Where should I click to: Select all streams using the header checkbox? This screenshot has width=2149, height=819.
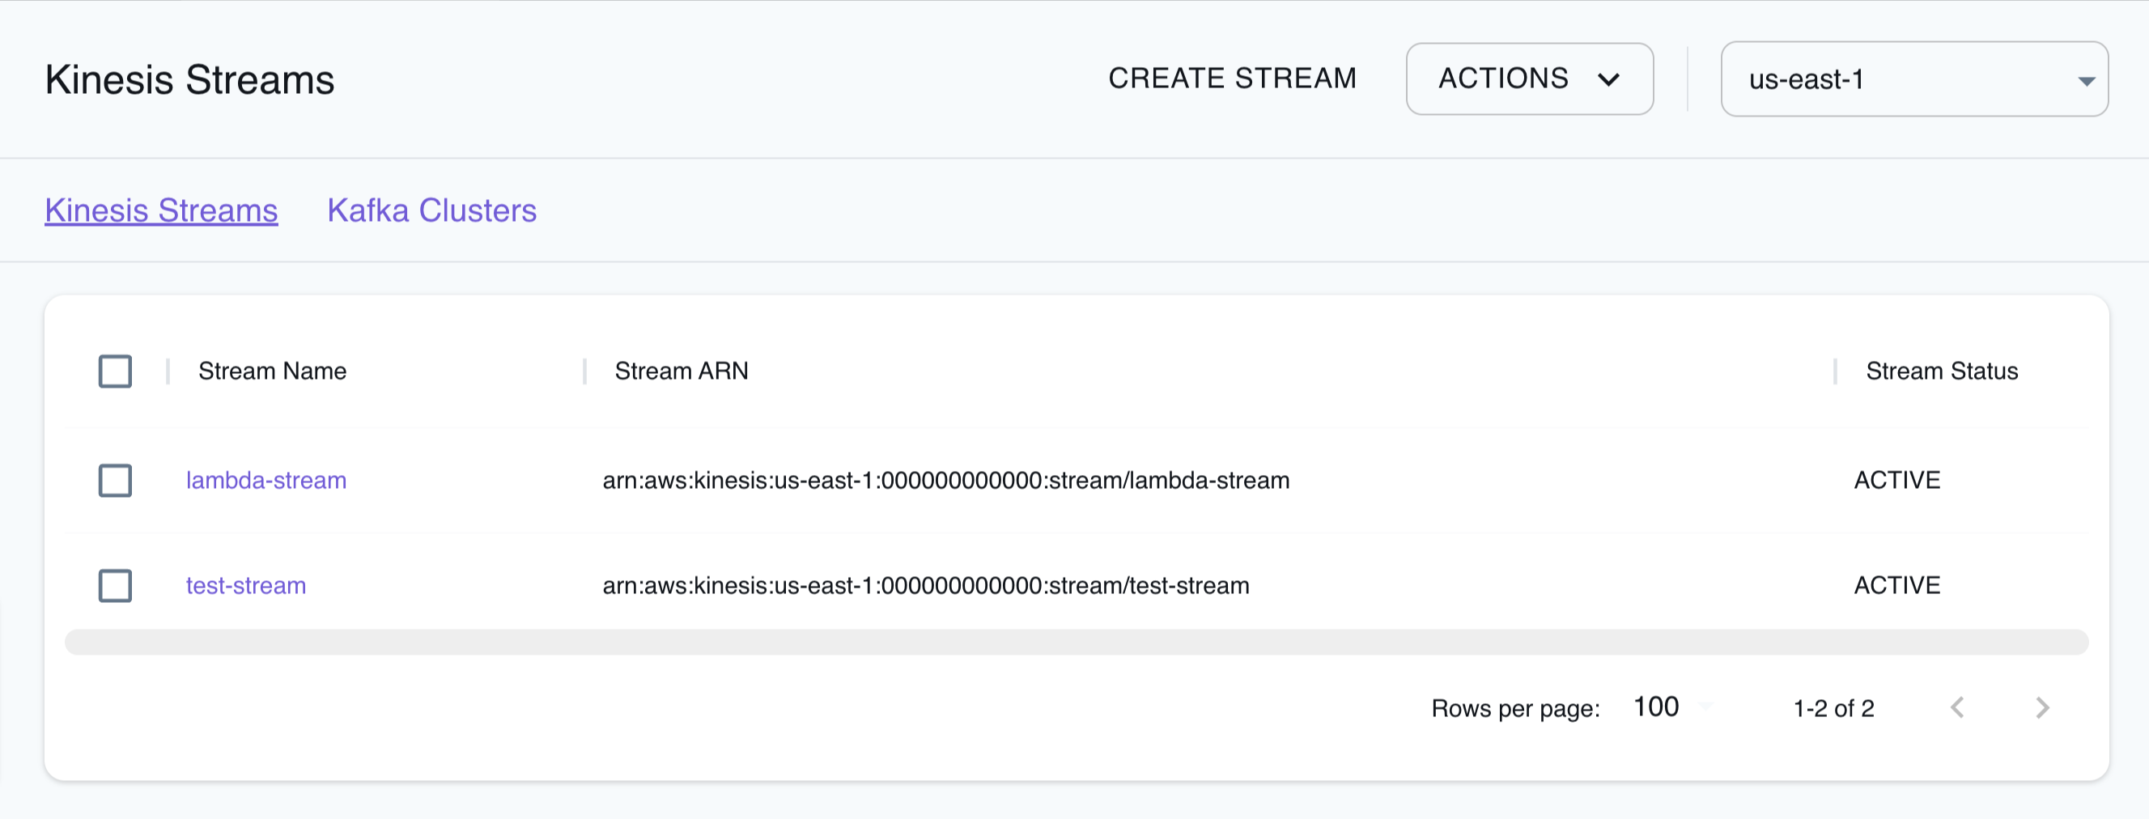115,371
